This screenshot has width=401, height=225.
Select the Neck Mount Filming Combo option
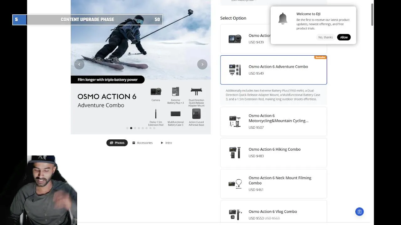click(x=273, y=184)
